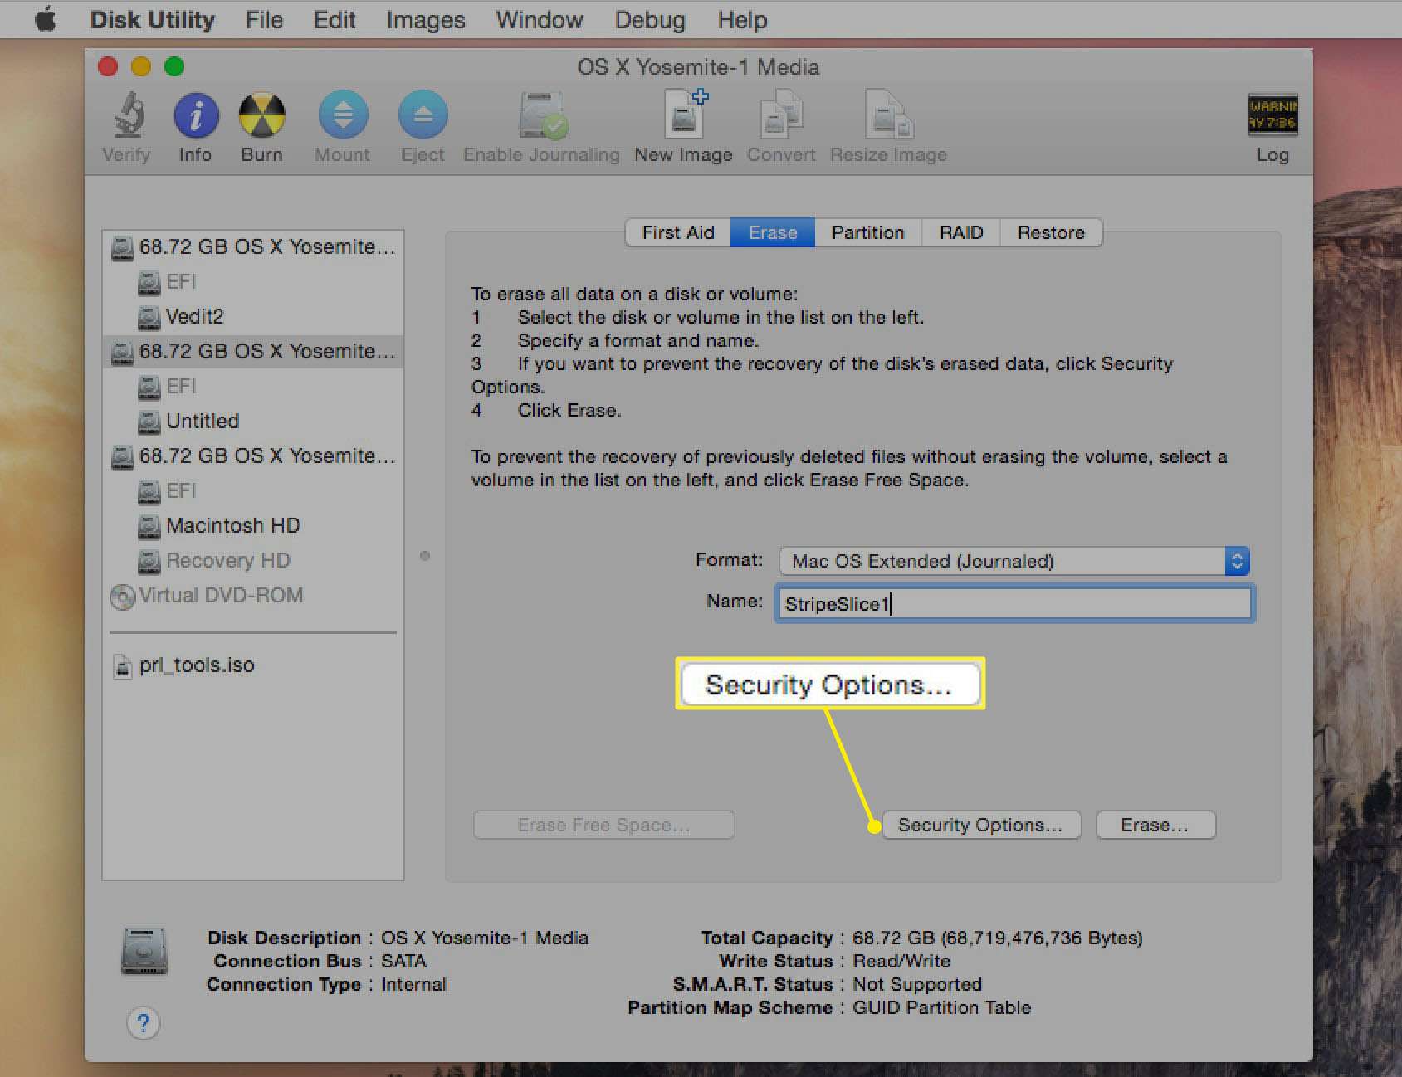Select the EFI partition above Macintosh HD
Viewport: 1402px width, 1077px height.
click(180, 490)
